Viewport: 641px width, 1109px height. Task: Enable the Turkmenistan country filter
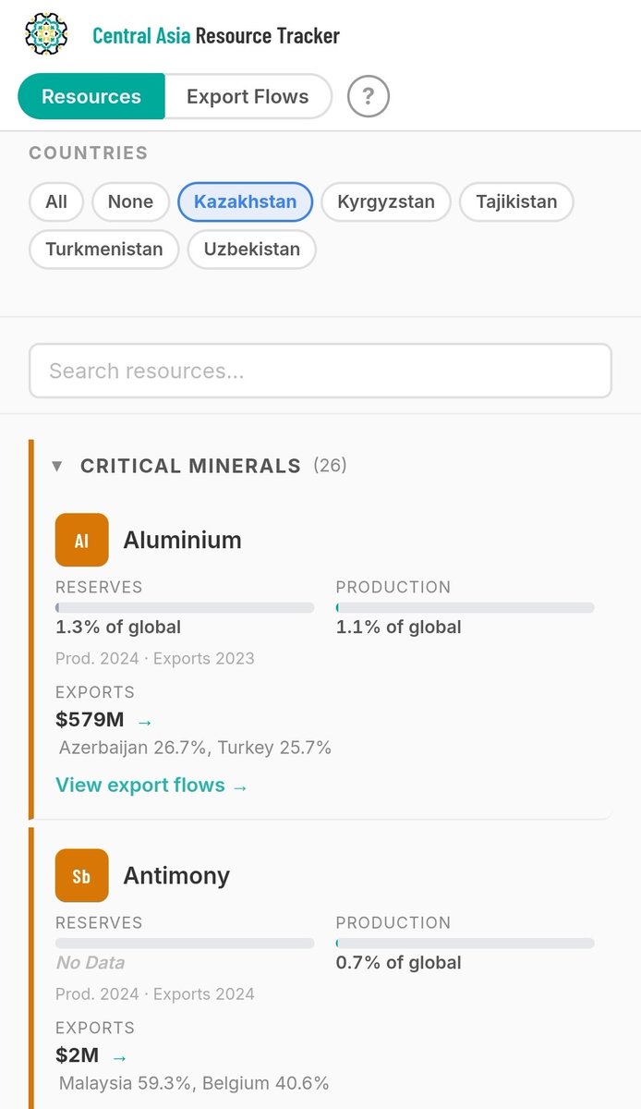104,249
